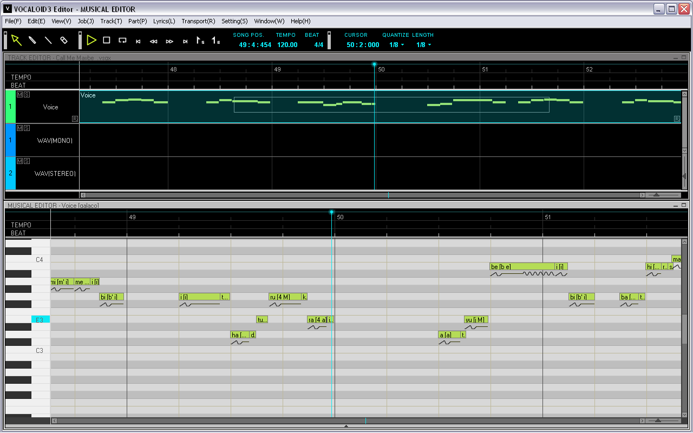The width and height of the screenshot is (693, 433).
Task: Mute the Voice track
Action: point(19,94)
